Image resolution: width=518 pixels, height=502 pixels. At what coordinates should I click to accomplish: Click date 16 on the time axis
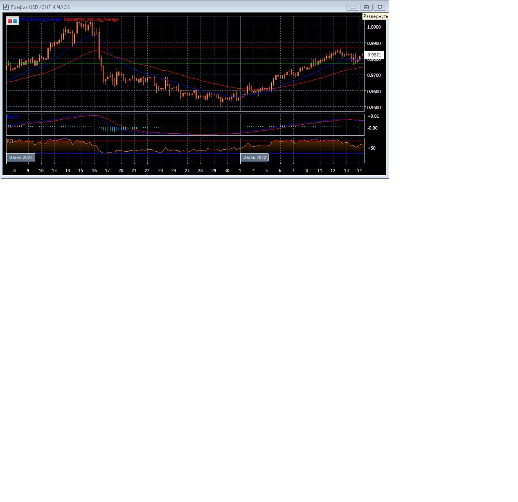pyautogui.click(x=94, y=170)
